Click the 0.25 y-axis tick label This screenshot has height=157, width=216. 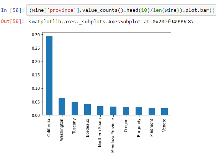[36, 48]
